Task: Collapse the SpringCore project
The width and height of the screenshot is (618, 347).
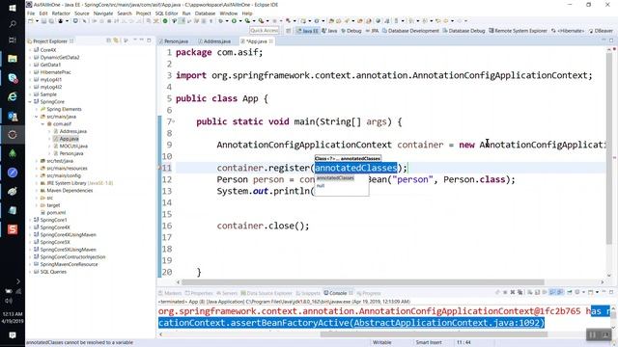Action: (x=30, y=101)
